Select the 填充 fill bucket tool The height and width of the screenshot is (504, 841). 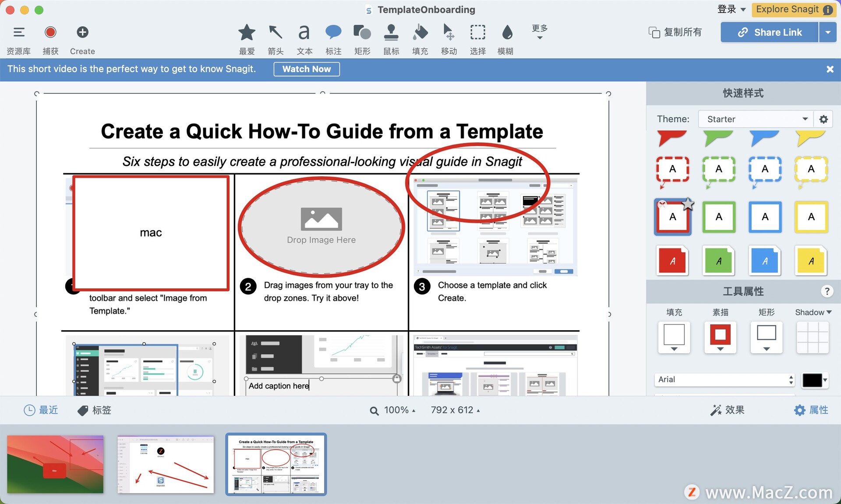tap(420, 32)
